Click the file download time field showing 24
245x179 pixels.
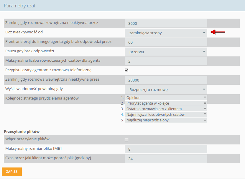pyautogui.click(x=166, y=159)
